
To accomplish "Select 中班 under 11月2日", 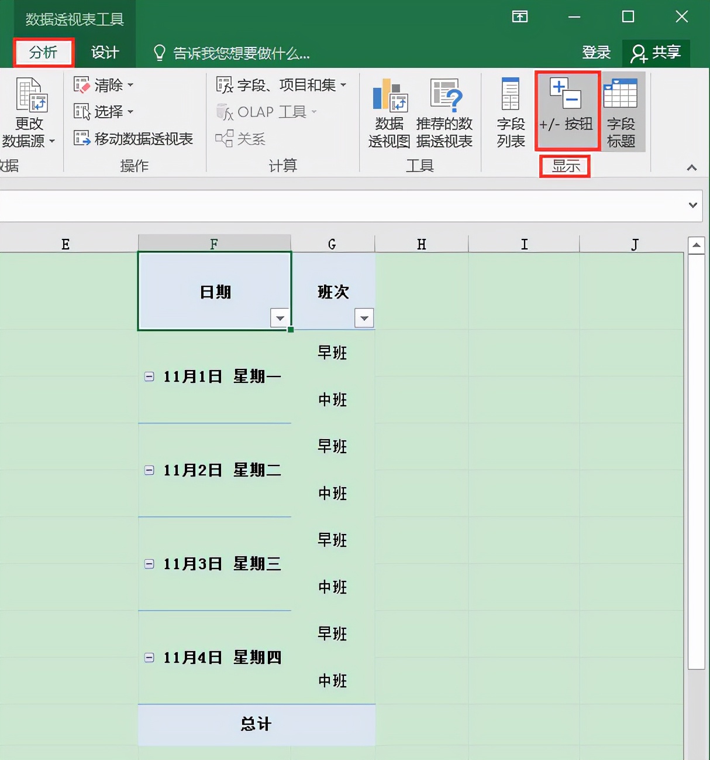I will [333, 494].
